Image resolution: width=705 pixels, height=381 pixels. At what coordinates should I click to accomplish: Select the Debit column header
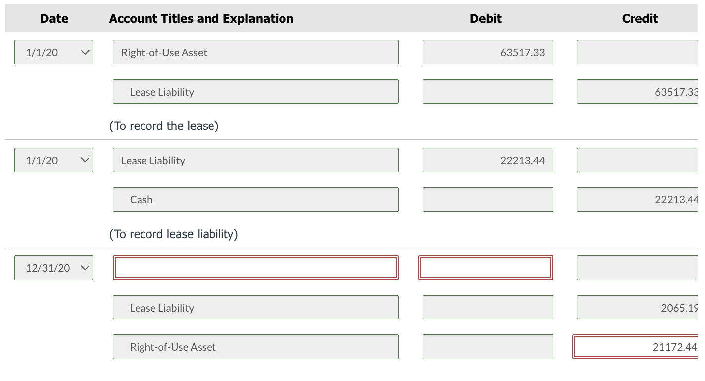(x=486, y=19)
